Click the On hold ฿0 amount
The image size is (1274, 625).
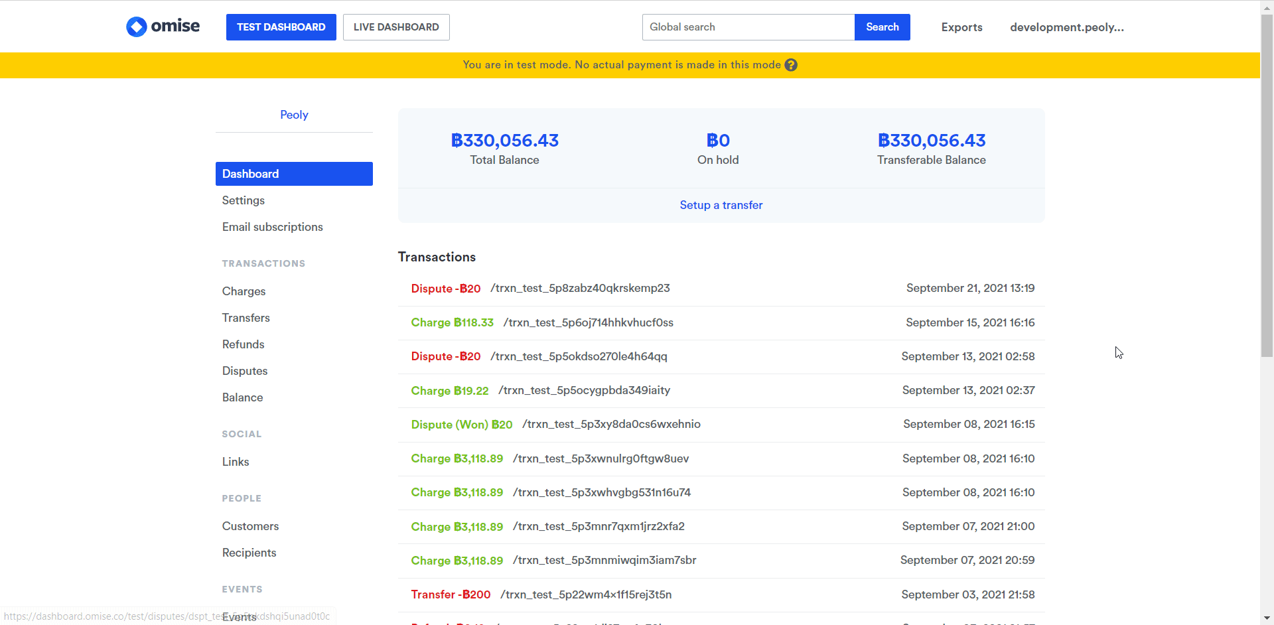coord(718,141)
